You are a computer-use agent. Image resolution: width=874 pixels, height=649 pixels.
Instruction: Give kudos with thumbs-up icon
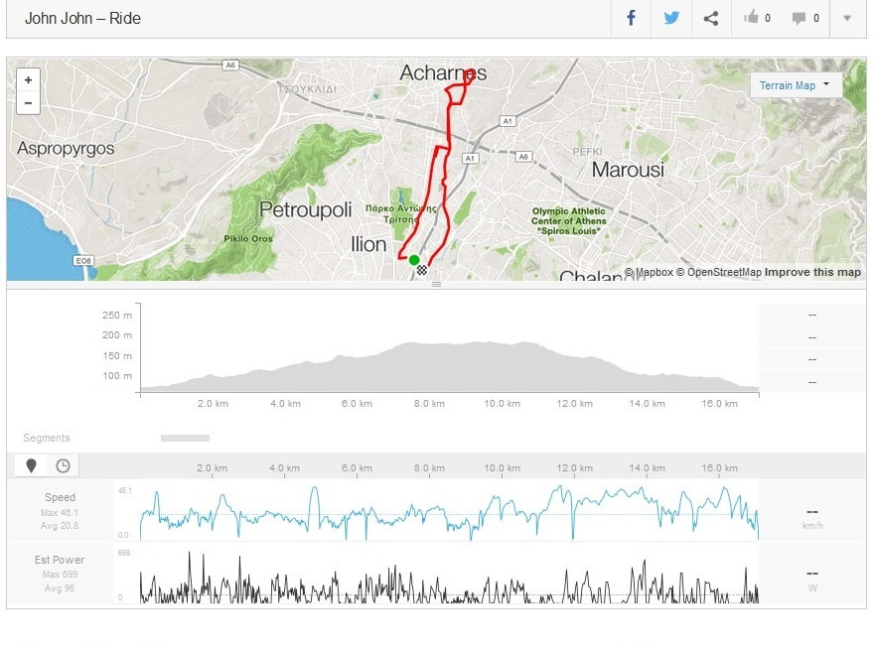[x=752, y=18]
